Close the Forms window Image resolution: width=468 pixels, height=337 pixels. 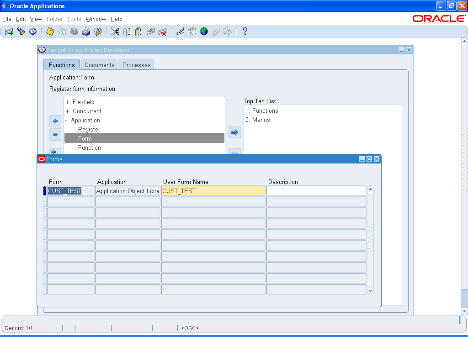[x=377, y=159]
